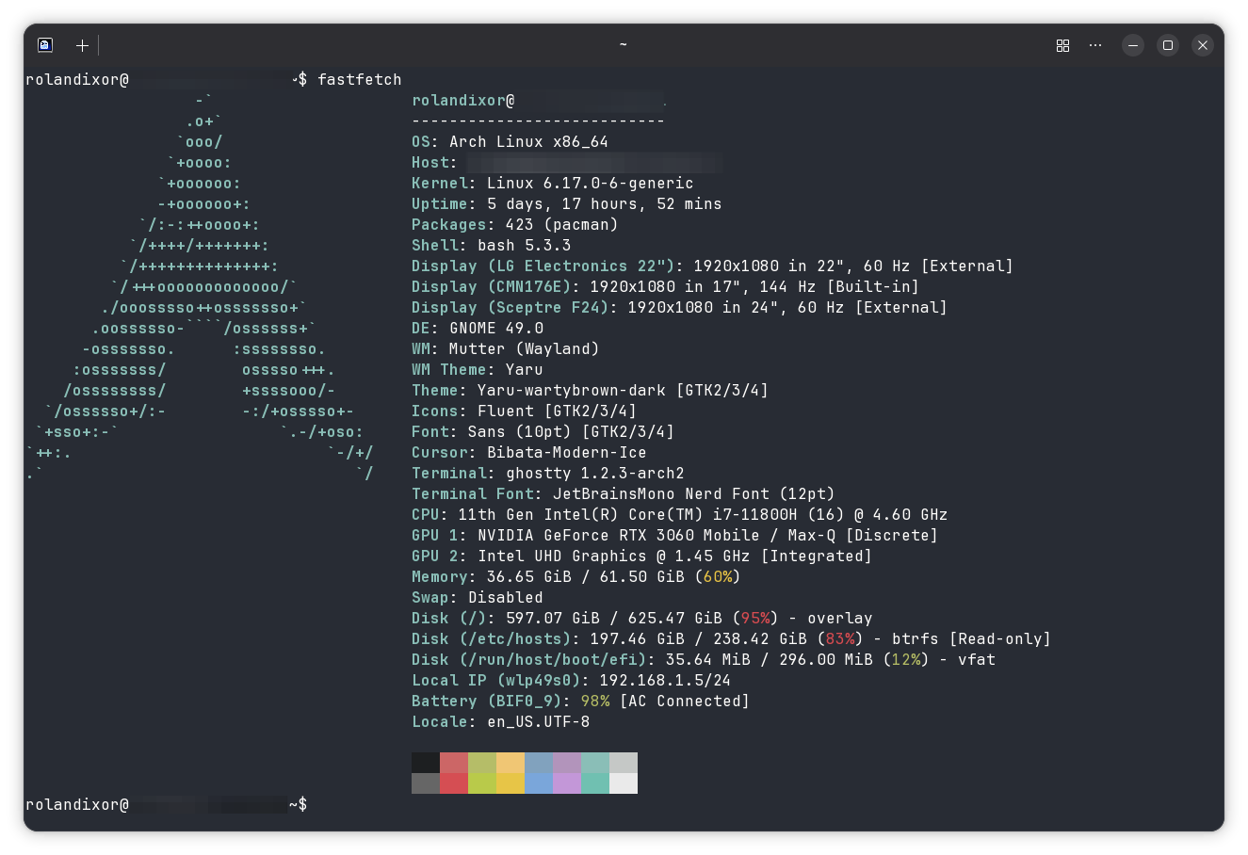Click the black swatch in the top row
Viewport: 1248px width, 855px height.
[x=426, y=763]
